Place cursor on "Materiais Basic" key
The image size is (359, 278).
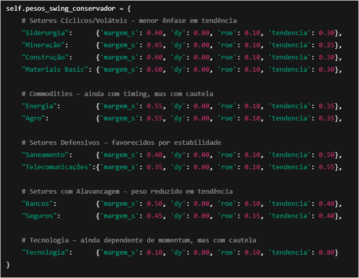pyautogui.click(x=57, y=70)
